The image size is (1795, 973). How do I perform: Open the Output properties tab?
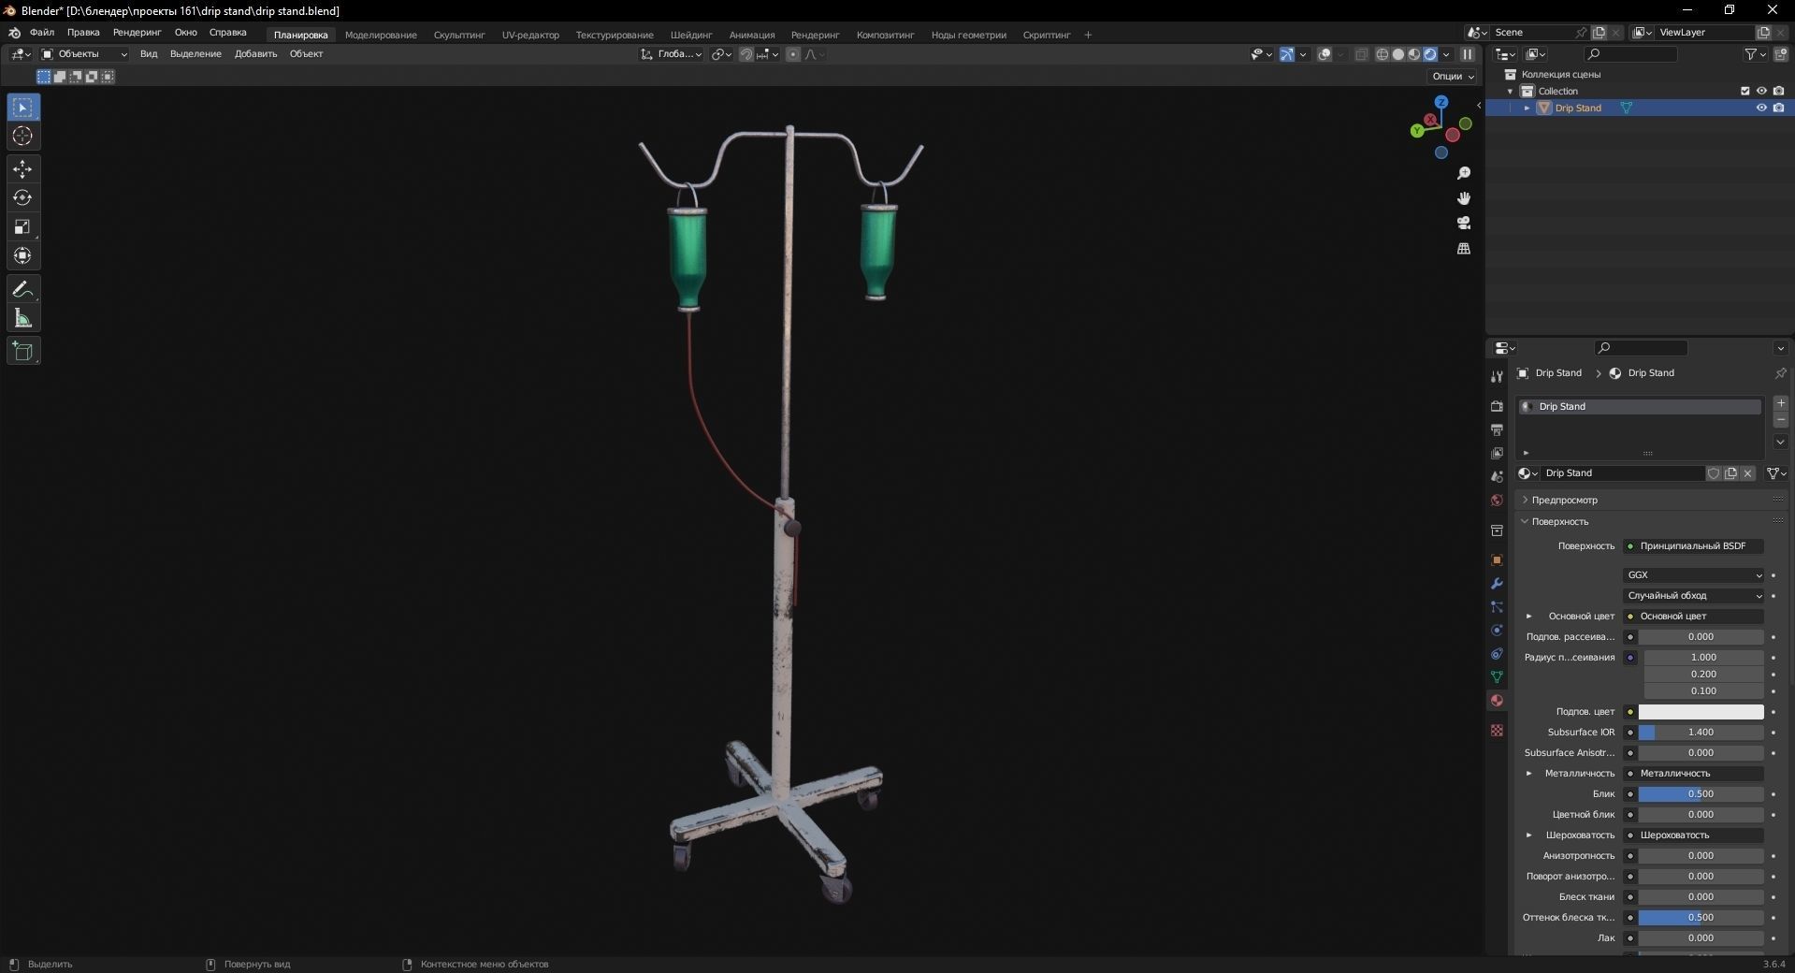pyautogui.click(x=1497, y=429)
